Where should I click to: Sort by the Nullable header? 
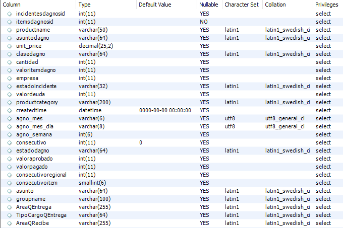209,5
